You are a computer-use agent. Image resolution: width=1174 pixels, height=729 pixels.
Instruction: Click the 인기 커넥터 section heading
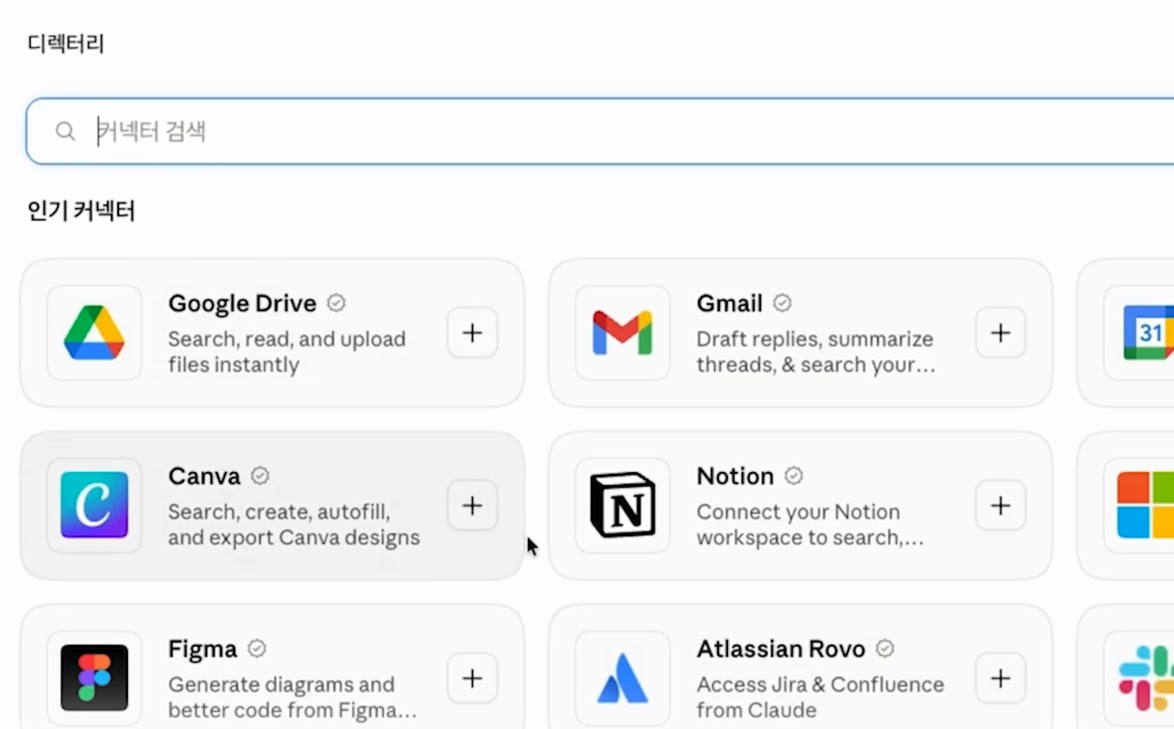point(81,210)
